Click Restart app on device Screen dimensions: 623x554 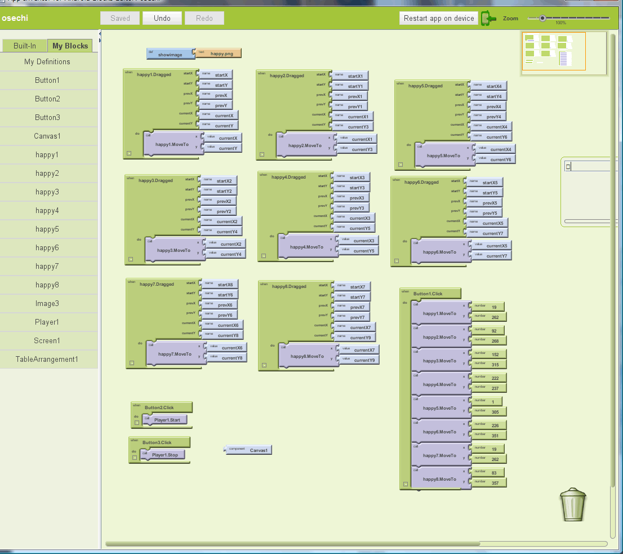[x=439, y=18]
